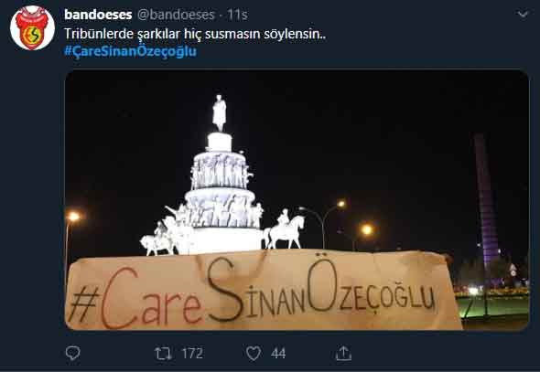540x372 pixels.
Task: Click the handwritten banner in the photo
Action: click(262, 291)
